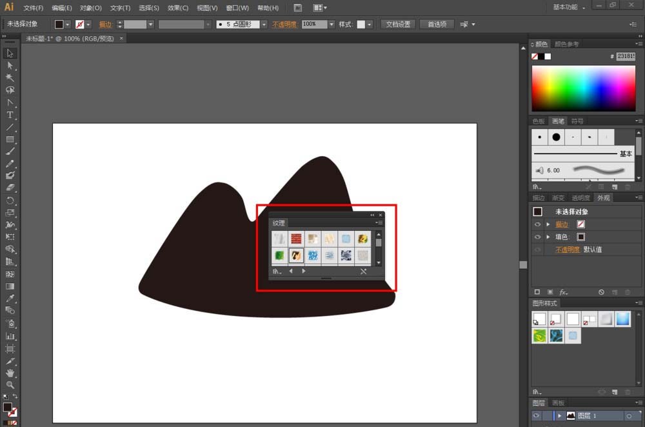Select the Zoom tool
The height and width of the screenshot is (427, 645).
[10, 385]
